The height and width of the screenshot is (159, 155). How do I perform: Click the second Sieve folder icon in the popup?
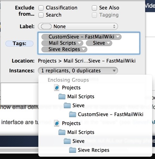(67, 141)
